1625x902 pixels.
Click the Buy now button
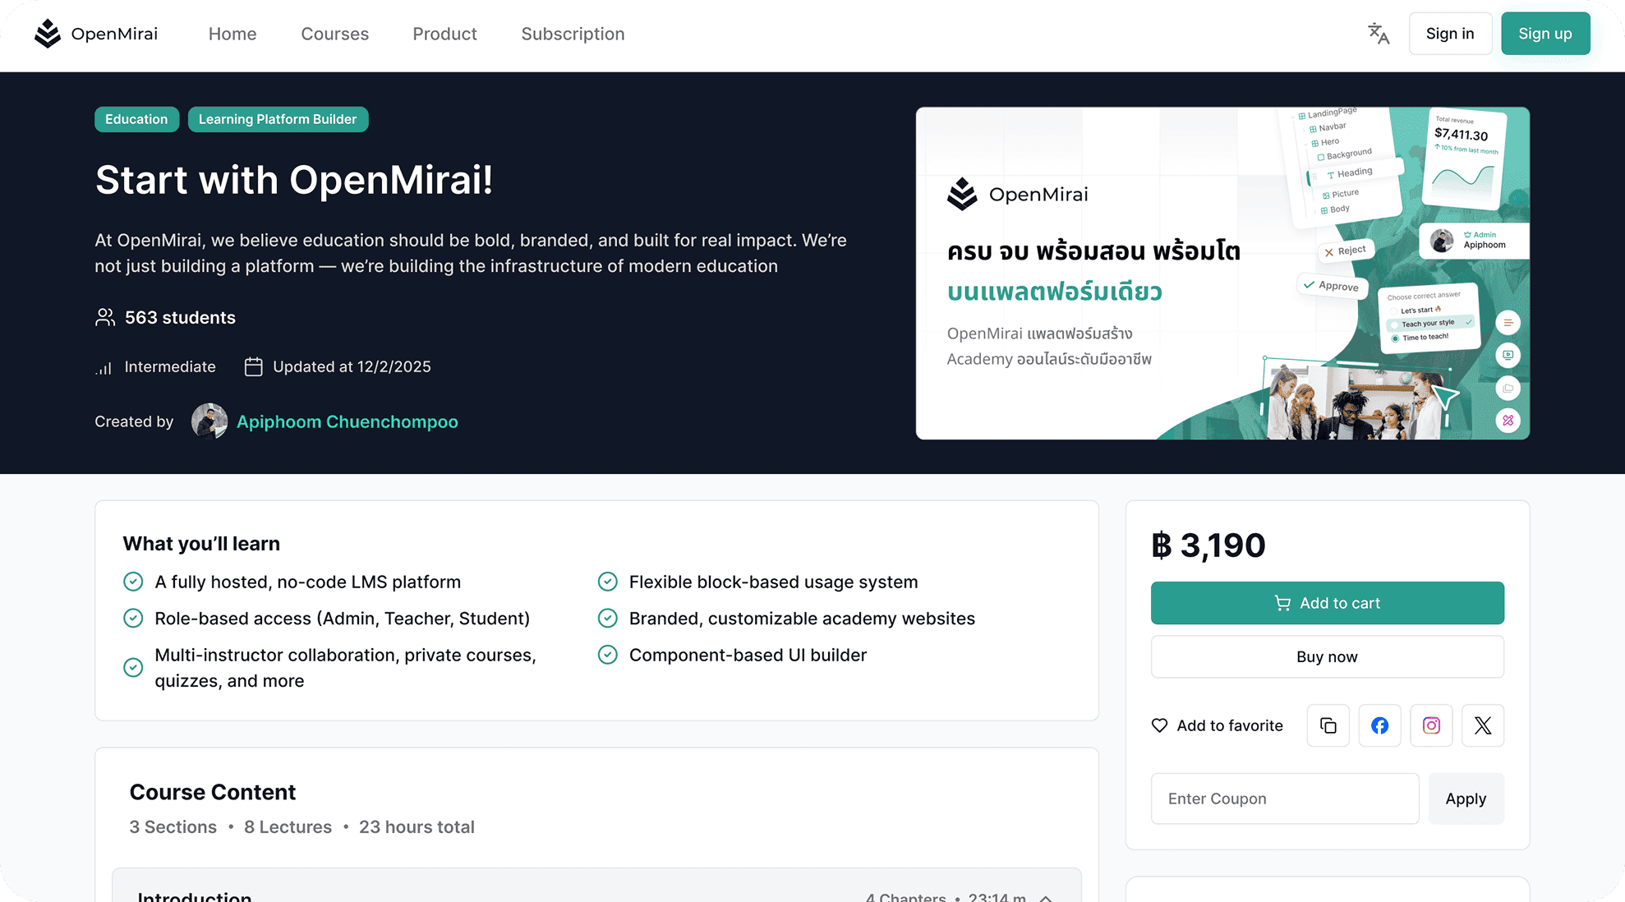coord(1327,656)
